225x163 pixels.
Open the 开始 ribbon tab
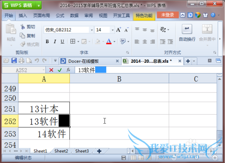[9, 15]
